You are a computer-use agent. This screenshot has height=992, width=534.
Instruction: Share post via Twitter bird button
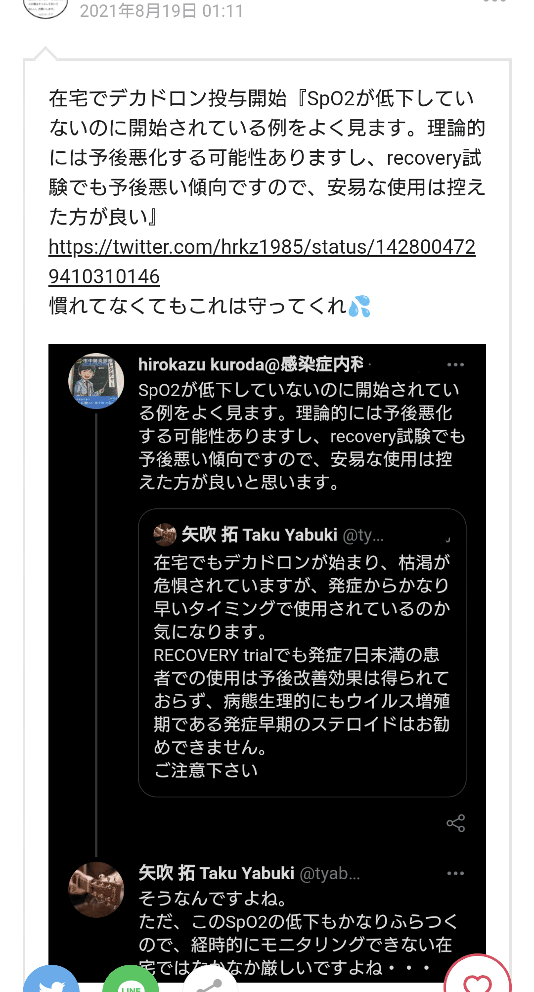coord(51,982)
